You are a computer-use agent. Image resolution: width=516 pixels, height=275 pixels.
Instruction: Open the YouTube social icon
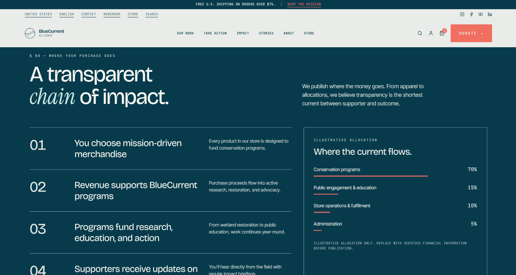481,14
